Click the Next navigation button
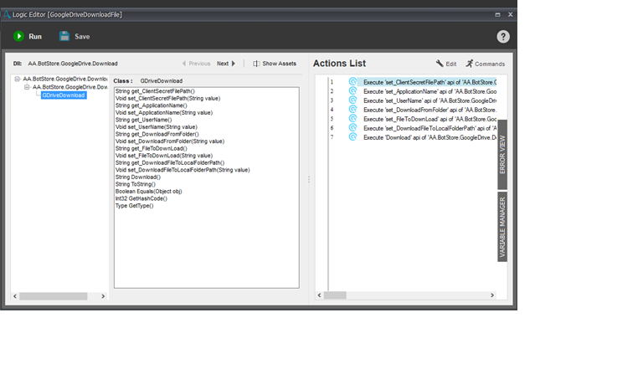Image resolution: width=643 pixels, height=385 pixels. 226,64
